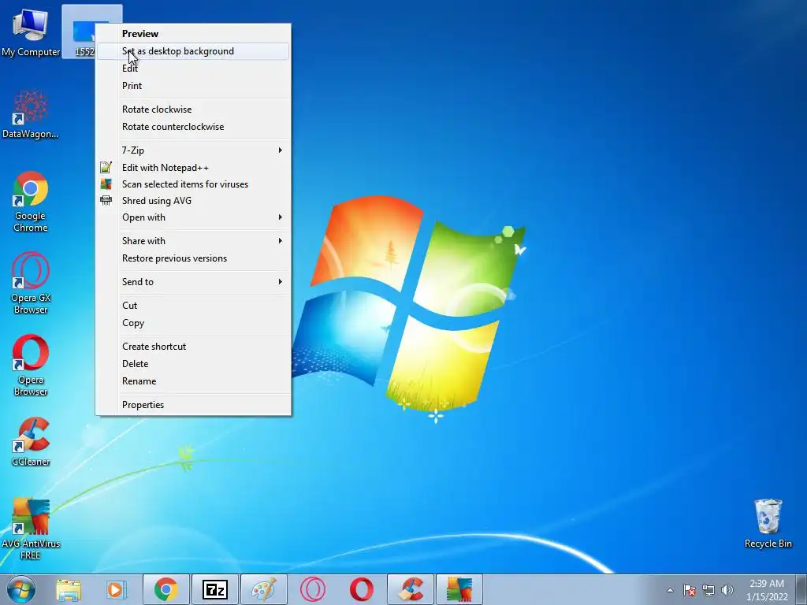Show hidden tray icons arrow
Image resolution: width=807 pixels, height=605 pixels.
coord(670,590)
